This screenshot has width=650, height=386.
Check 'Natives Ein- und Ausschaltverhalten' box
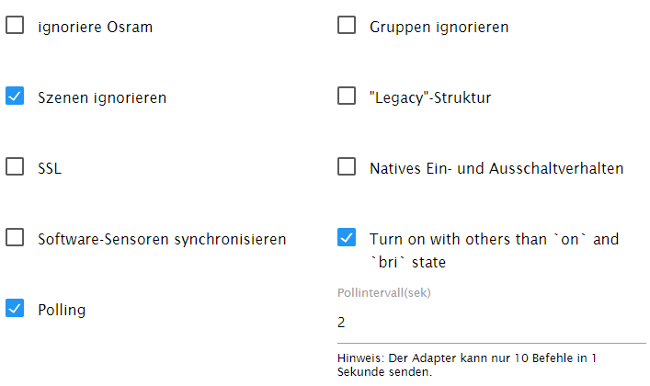[347, 166]
